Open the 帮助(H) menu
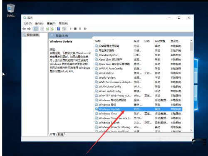 pyautogui.click(x=63, y=23)
